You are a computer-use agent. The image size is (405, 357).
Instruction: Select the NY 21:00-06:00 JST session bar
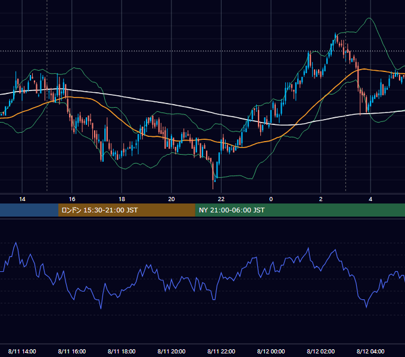click(300, 210)
